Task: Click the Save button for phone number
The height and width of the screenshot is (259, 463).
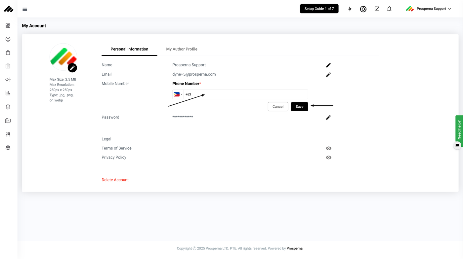Action: [x=299, y=107]
